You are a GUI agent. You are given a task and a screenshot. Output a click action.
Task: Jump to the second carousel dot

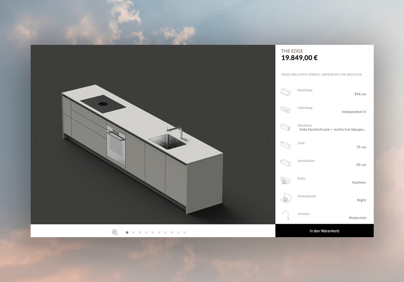[134, 232]
